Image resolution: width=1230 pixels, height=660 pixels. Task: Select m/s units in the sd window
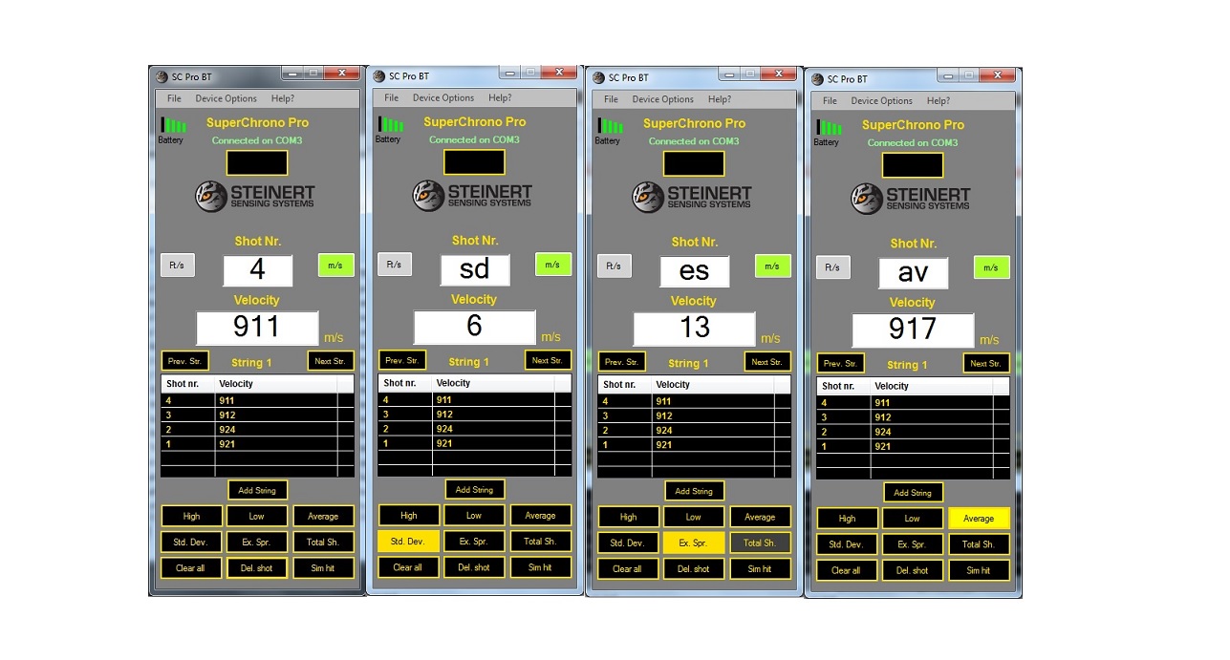553,264
